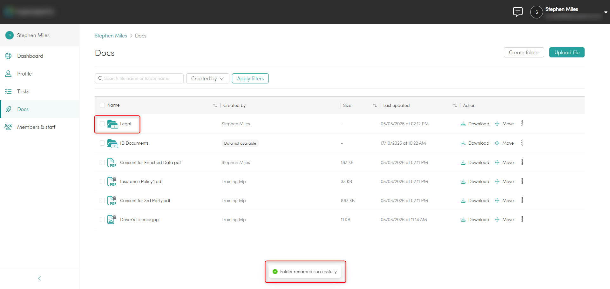Download the ID Documents folder
This screenshot has height=289, width=610.
(475, 143)
